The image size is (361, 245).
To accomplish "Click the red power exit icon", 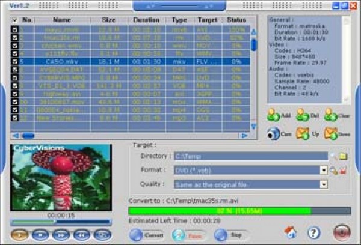I will [342, 232].
